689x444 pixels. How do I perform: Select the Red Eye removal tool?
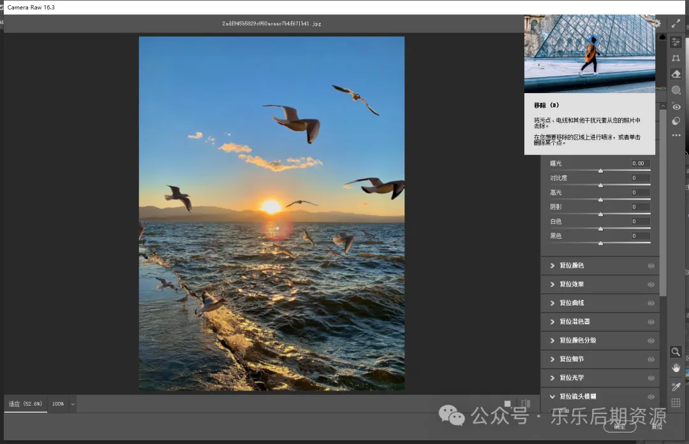click(x=676, y=107)
